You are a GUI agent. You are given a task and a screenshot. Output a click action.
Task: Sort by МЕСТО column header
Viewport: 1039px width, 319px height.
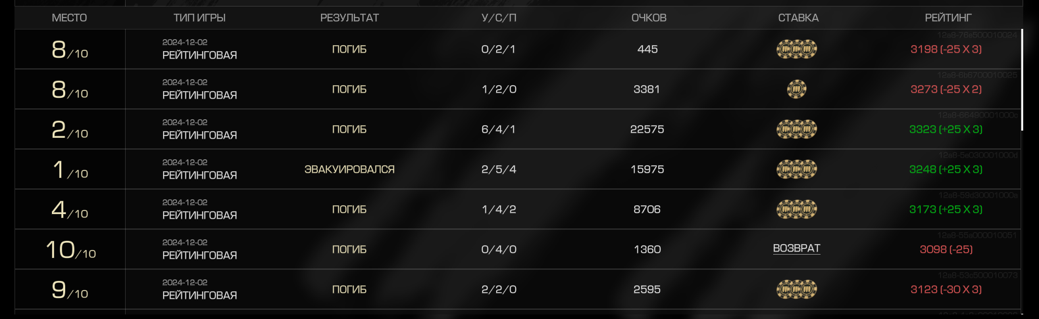(69, 18)
